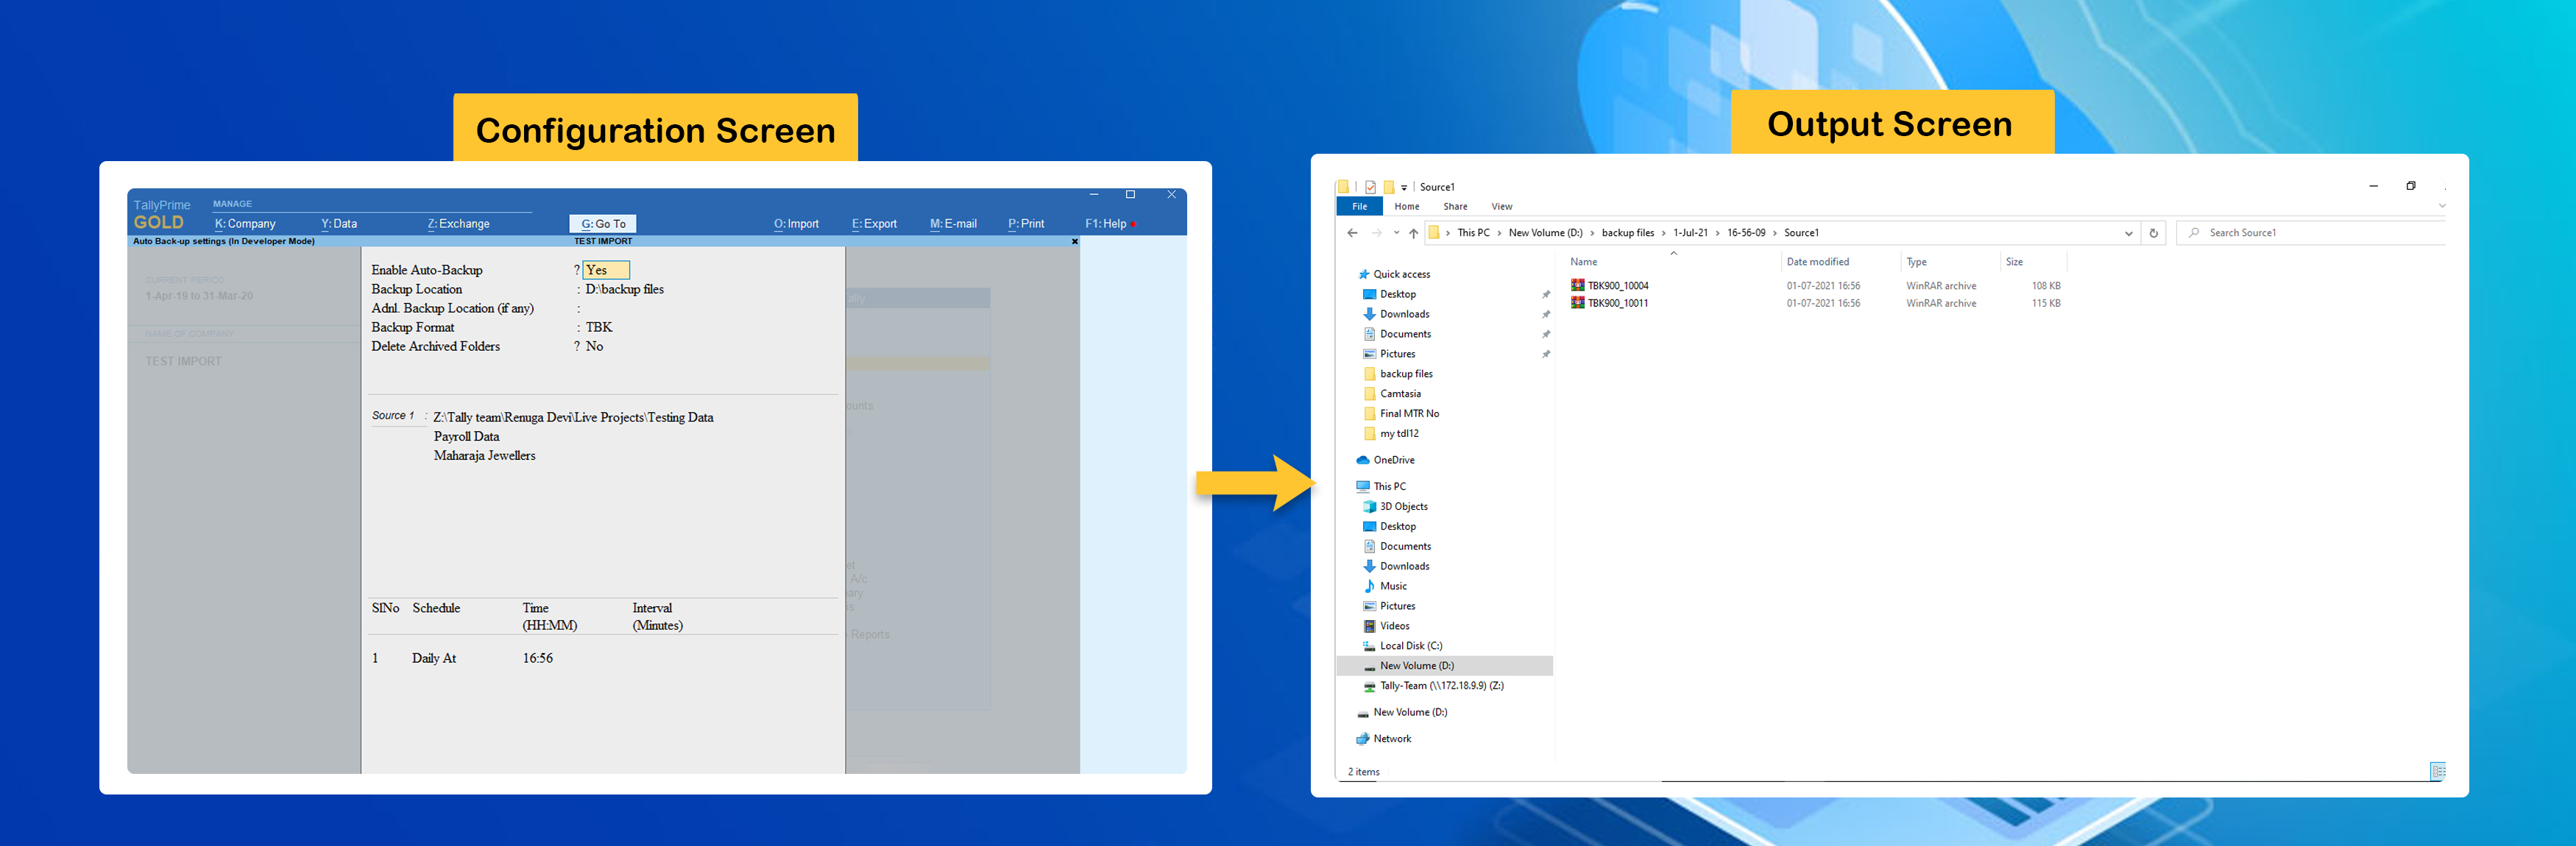
Task: Click the Forward arrow in File Explorer
Action: pos(1376,233)
